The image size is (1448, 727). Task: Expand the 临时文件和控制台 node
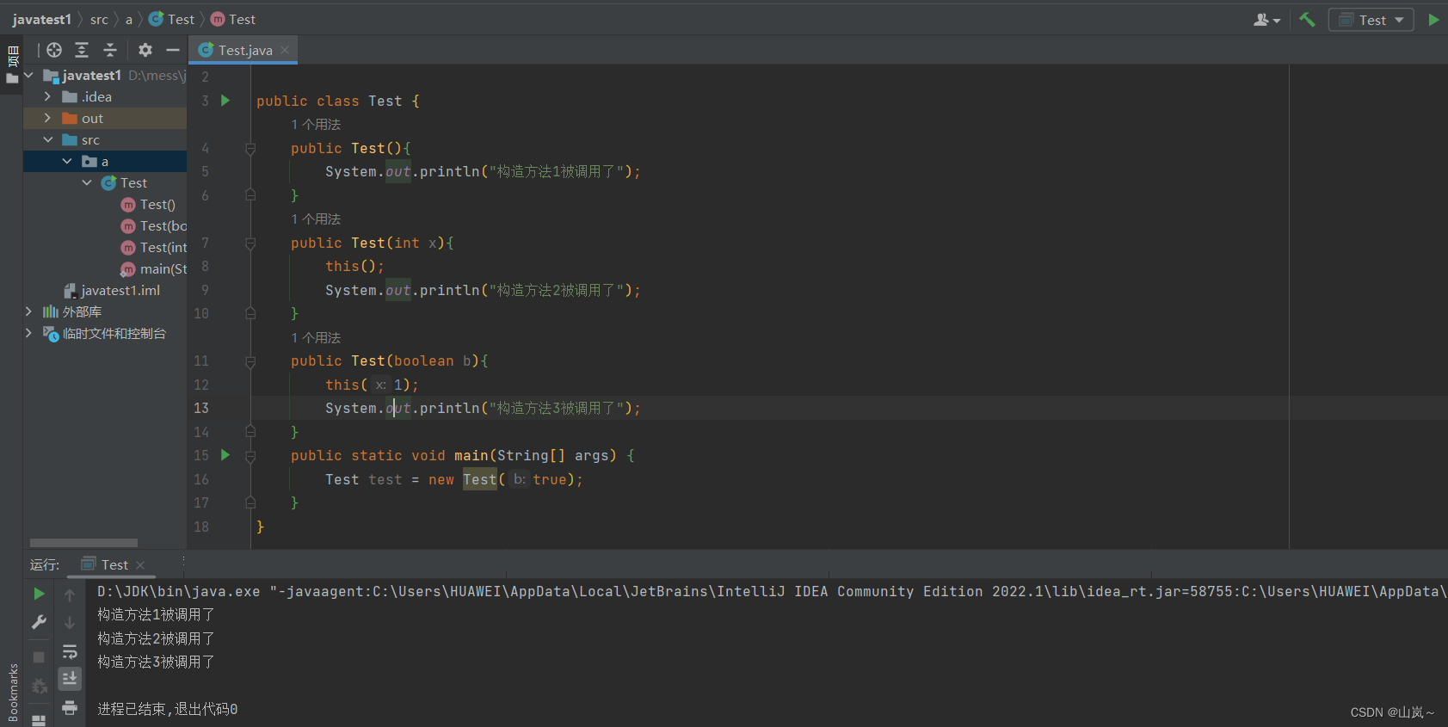(x=29, y=333)
